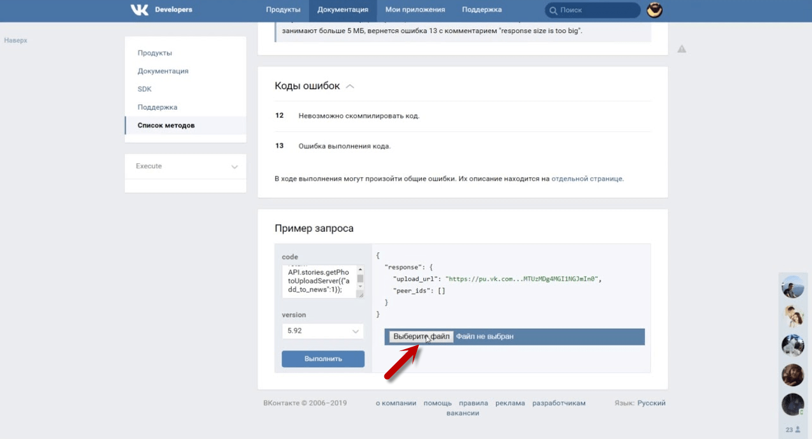The height and width of the screenshot is (439, 812).
Task: Follow the отдельной странице link
Action: tap(586, 179)
